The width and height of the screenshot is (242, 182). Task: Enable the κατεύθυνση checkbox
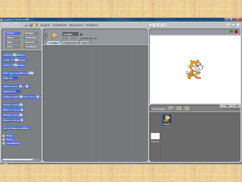(4, 143)
